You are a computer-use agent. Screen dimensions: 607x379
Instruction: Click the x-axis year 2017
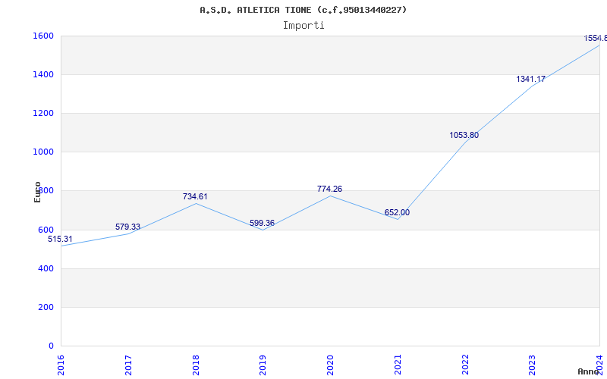pyautogui.click(x=128, y=365)
